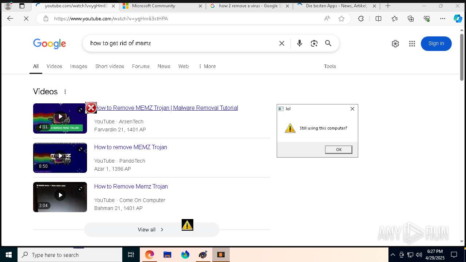Select Short videos filter
This screenshot has width=466, height=262.
(110, 66)
